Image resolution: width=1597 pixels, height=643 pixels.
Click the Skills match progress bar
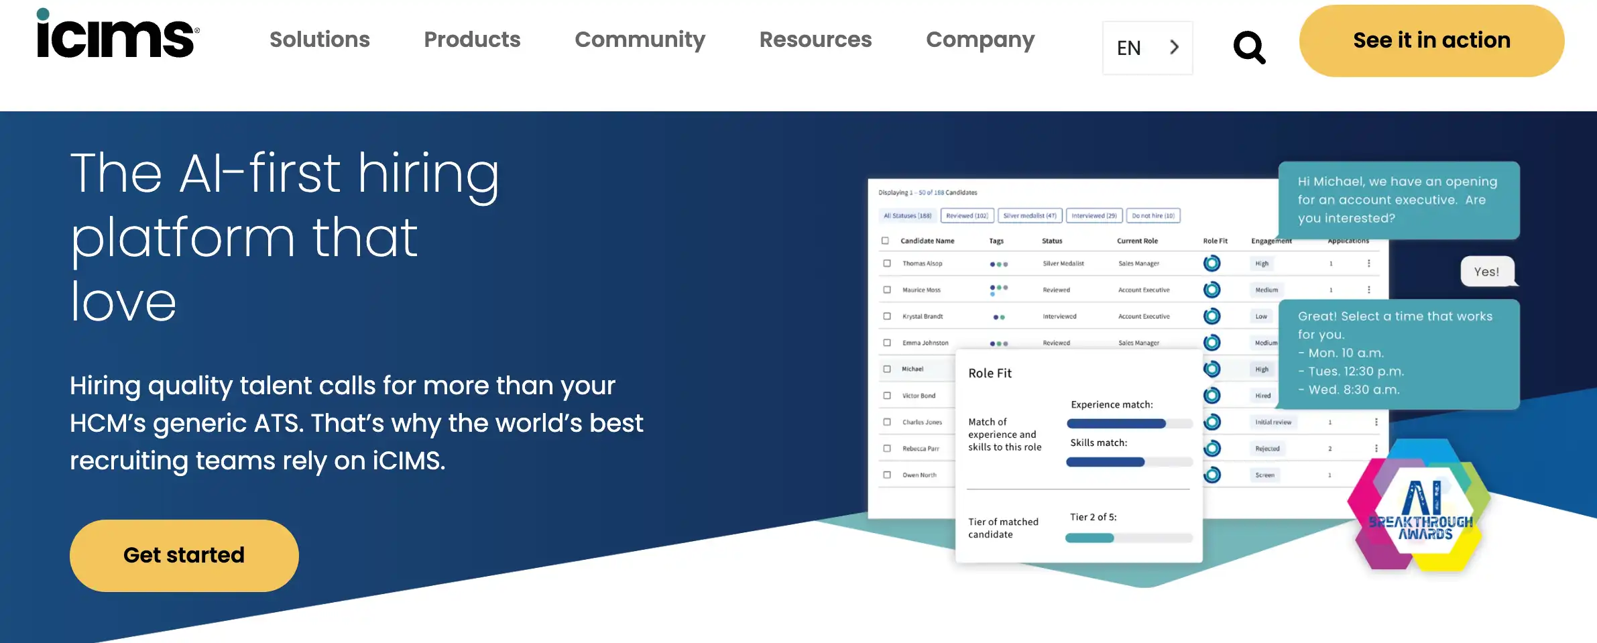coord(1130,462)
